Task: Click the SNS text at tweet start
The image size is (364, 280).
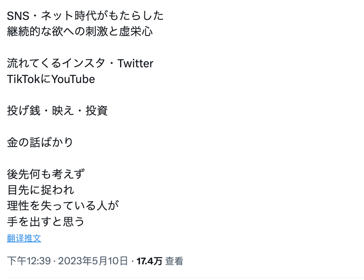Action: pos(18,16)
